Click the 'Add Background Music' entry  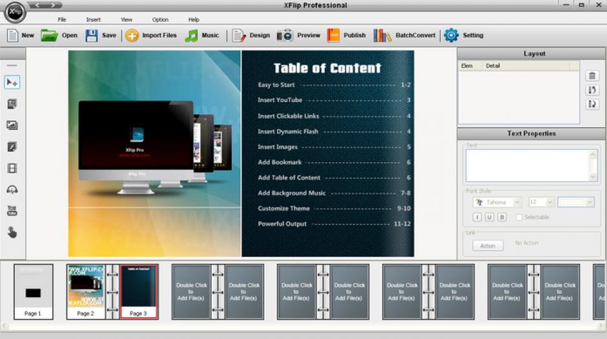tap(291, 192)
